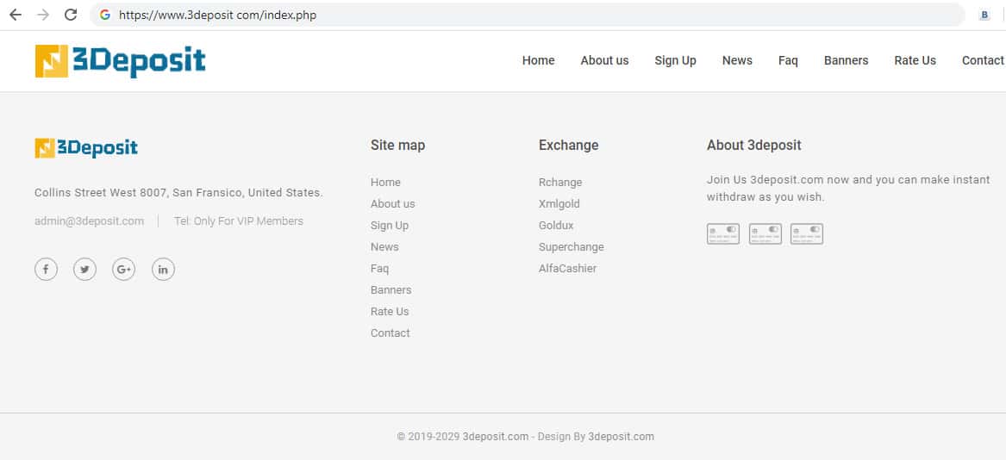Open the LinkedIn social icon
This screenshot has height=460, width=1006.
point(163,270)
